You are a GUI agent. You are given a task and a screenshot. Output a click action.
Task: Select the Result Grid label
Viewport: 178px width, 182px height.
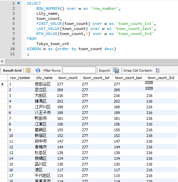click(12, 70)
